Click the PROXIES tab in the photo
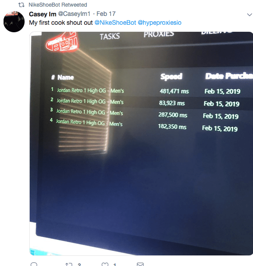The image size is (253, 266). point(159,34)
